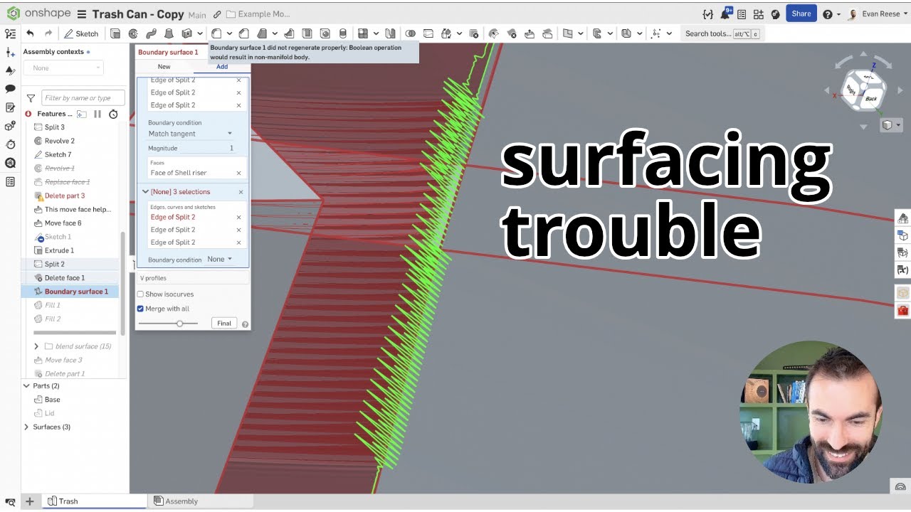
Task: Enable the Show isocurves checkbox
Action: click(140, 294)
